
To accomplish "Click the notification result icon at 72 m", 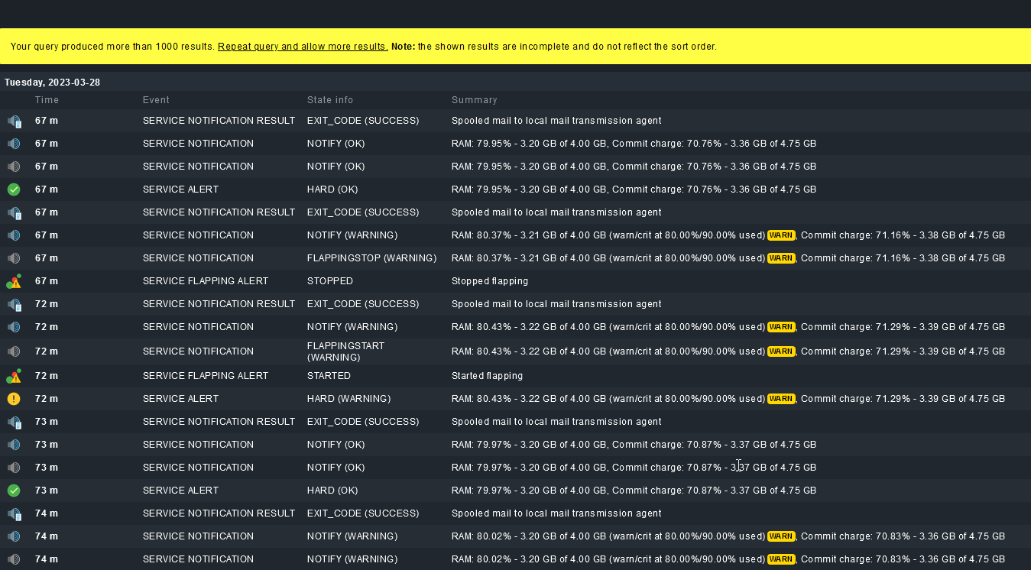I will coord(14,304).
